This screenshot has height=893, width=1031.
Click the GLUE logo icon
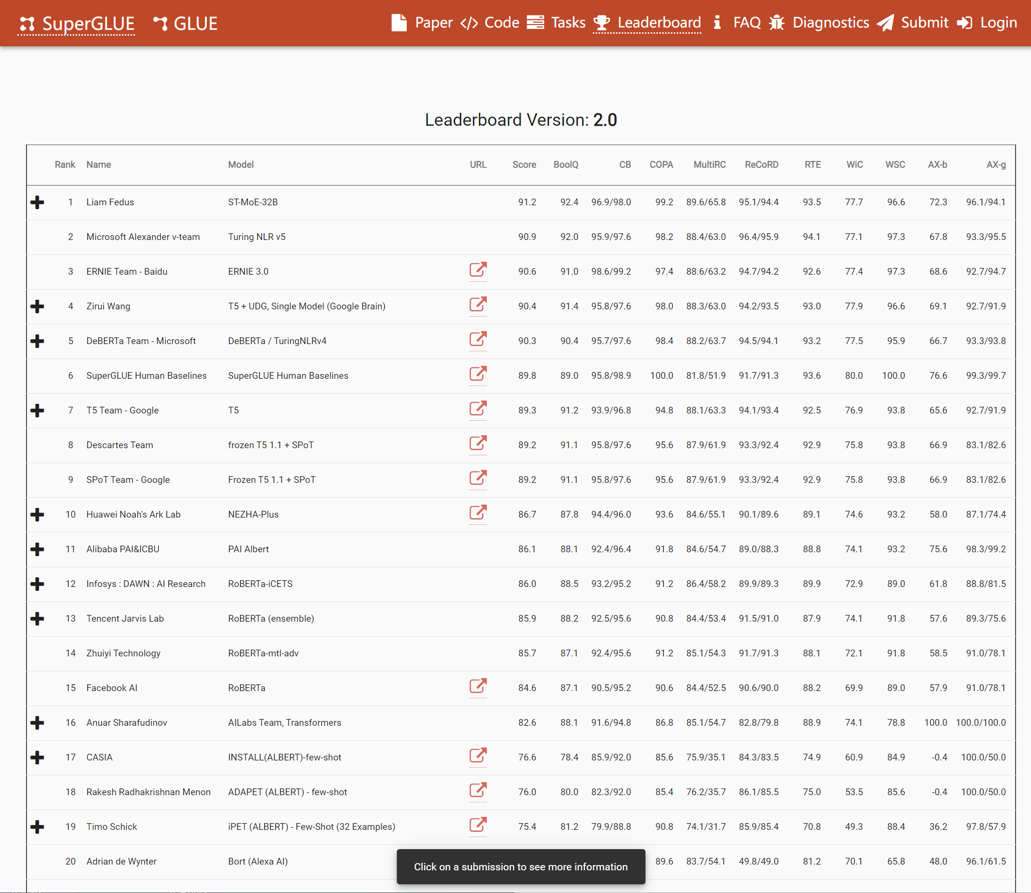[160, 24]
